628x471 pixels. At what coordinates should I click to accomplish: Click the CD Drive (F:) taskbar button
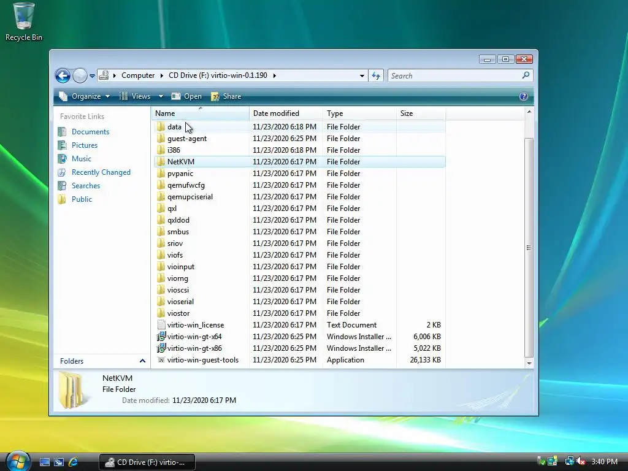coord(147,462)
